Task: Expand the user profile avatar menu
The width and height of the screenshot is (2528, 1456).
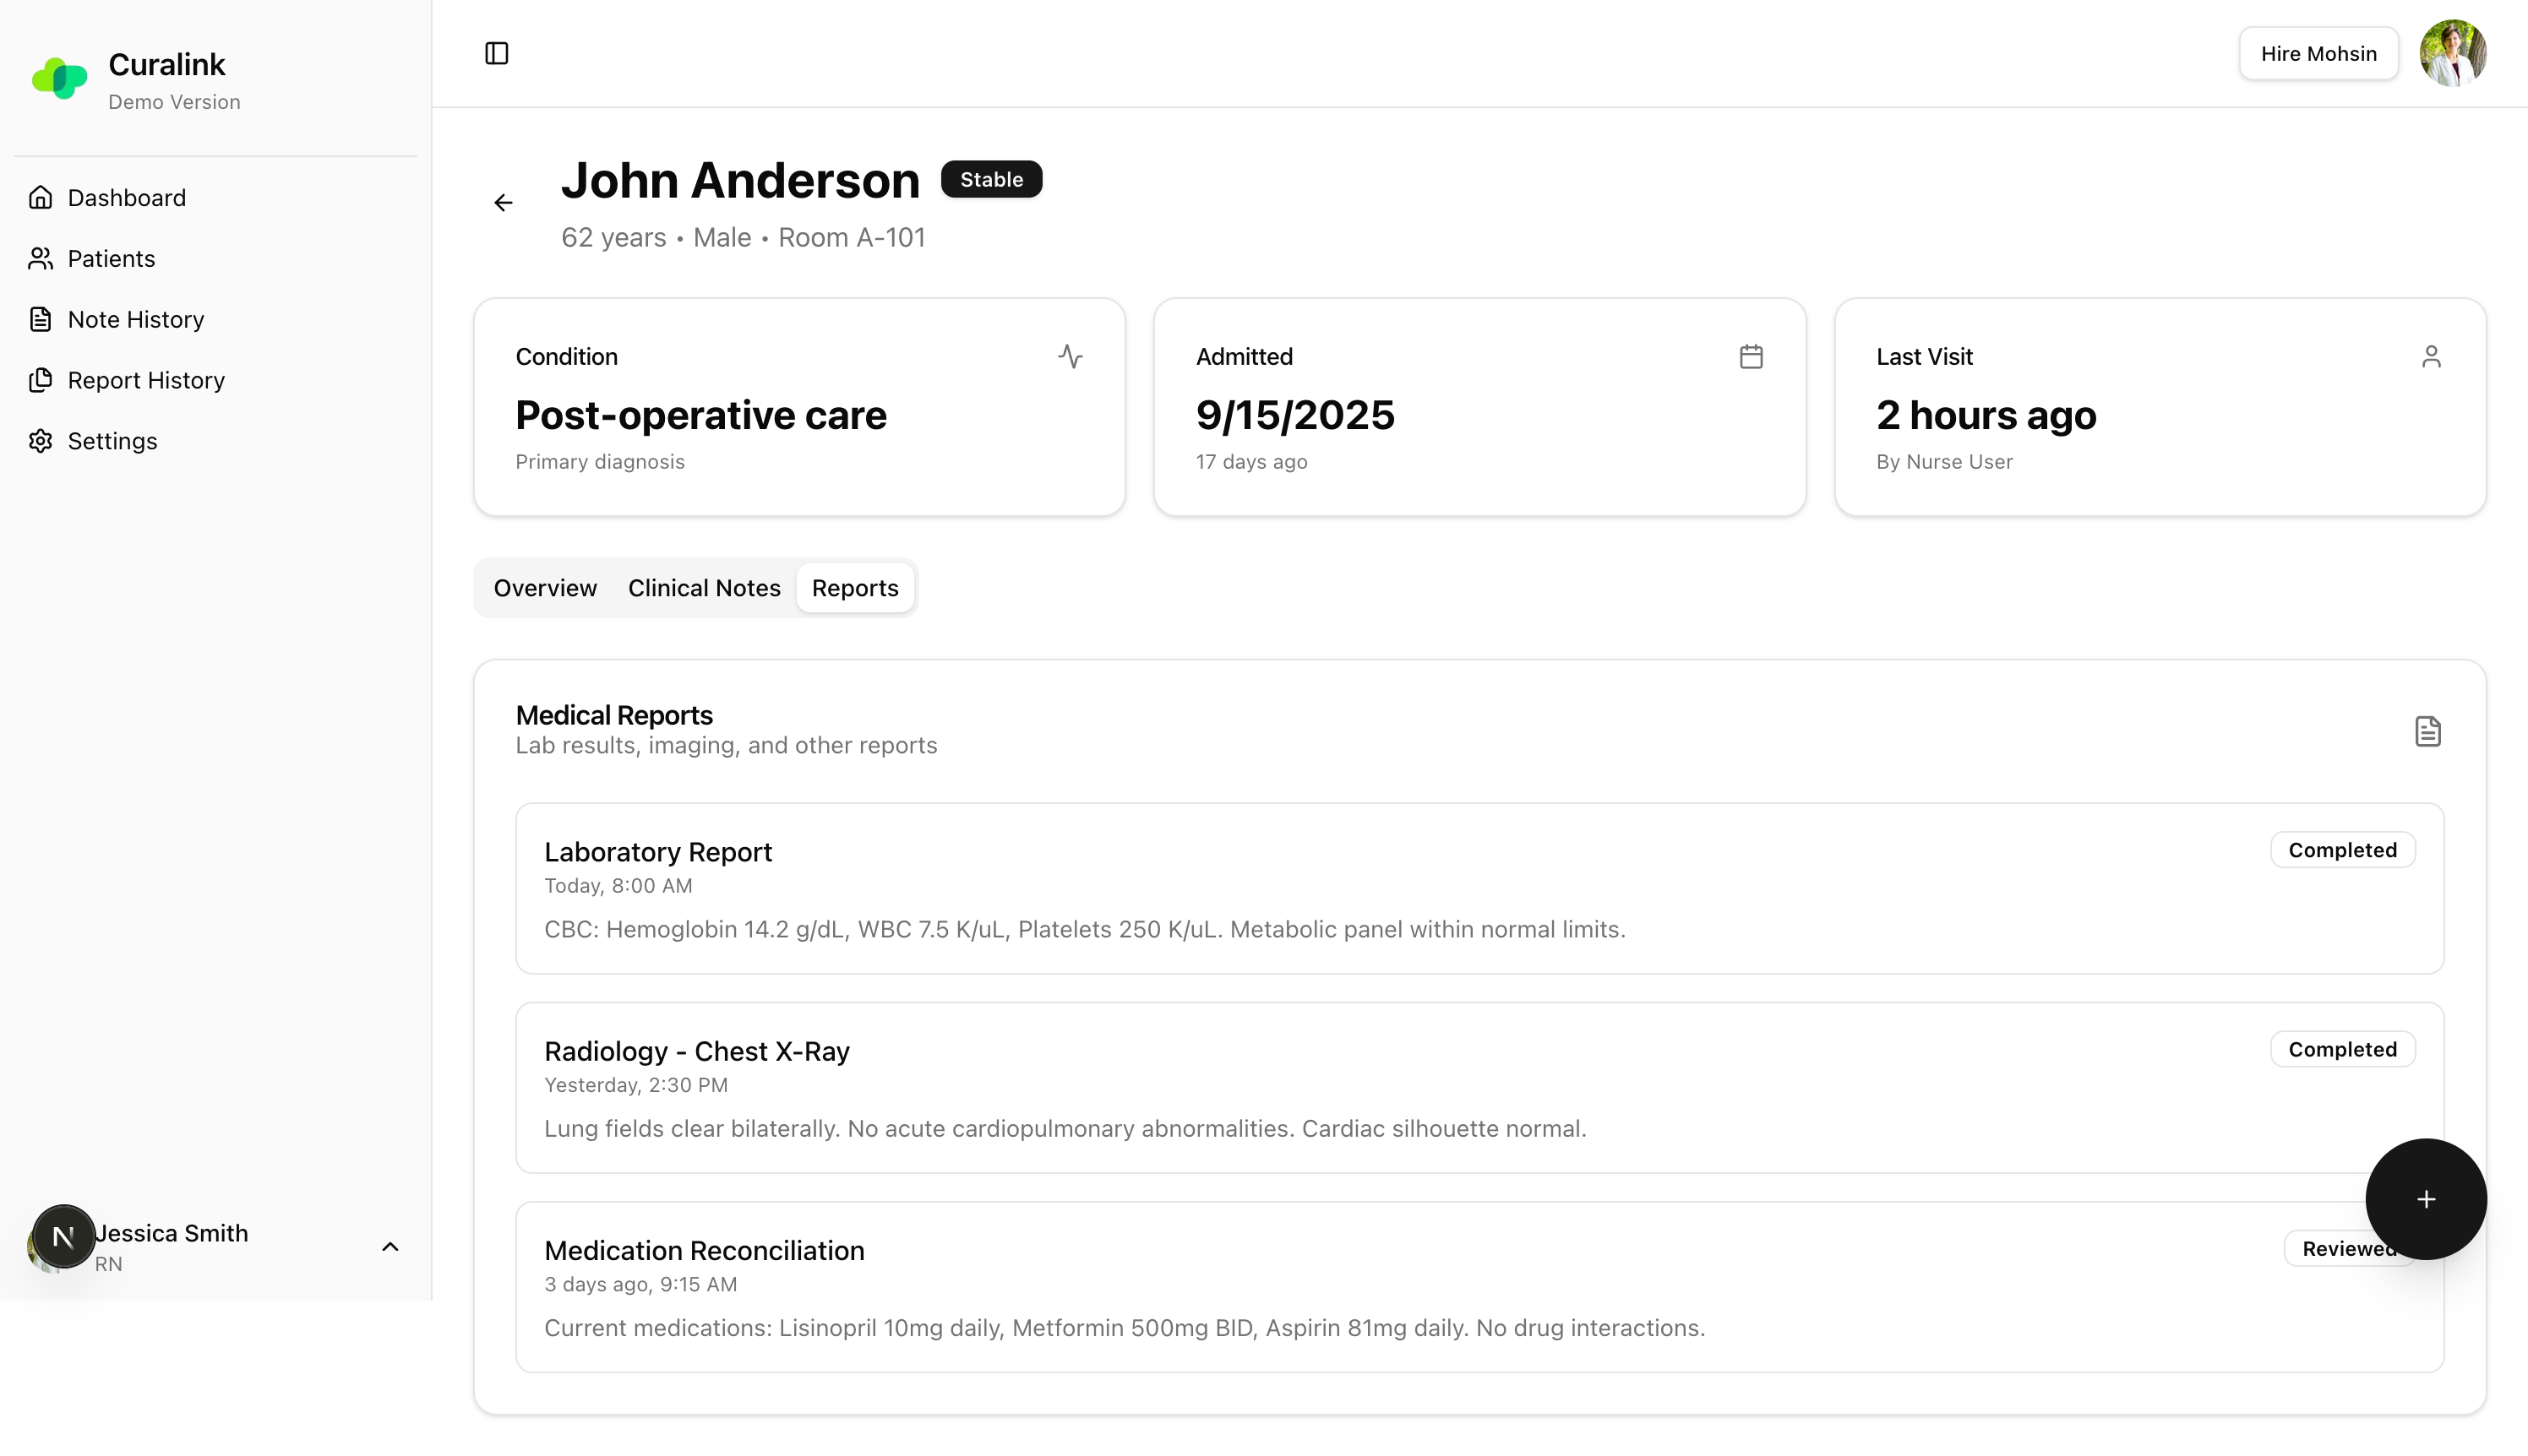Action: tap(2453, 53)
